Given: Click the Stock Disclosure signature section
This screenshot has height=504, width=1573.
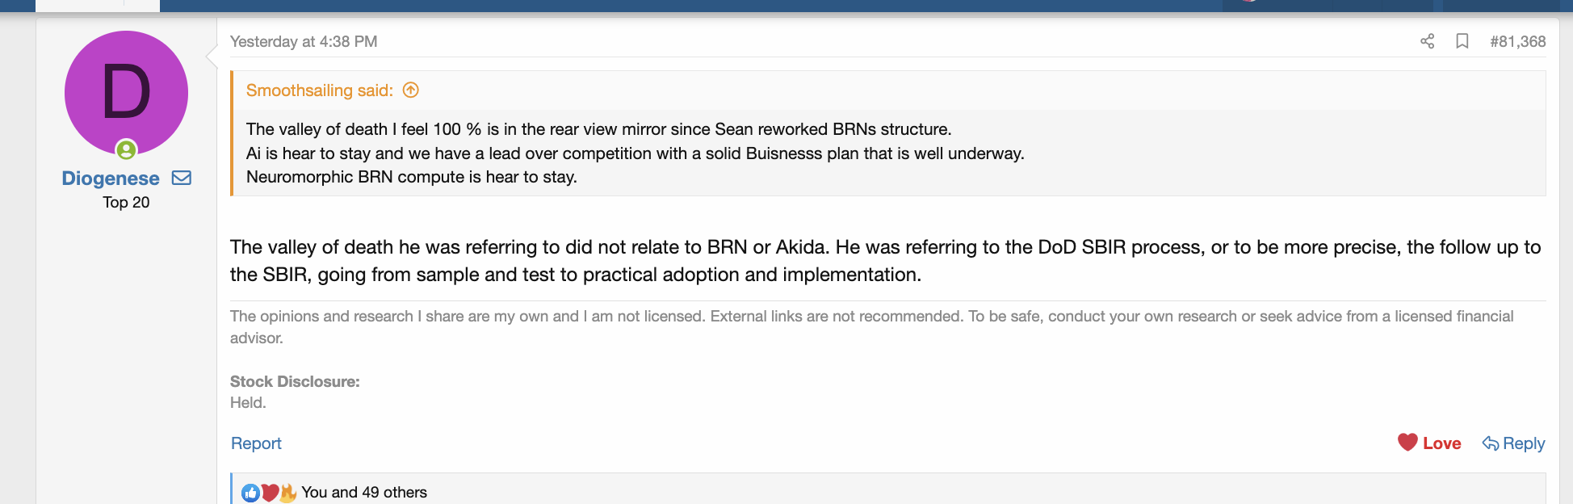Looking at the screenshot, I should [295, 392].
